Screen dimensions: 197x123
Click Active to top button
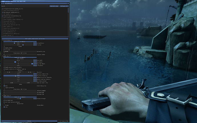click(54, 6)
